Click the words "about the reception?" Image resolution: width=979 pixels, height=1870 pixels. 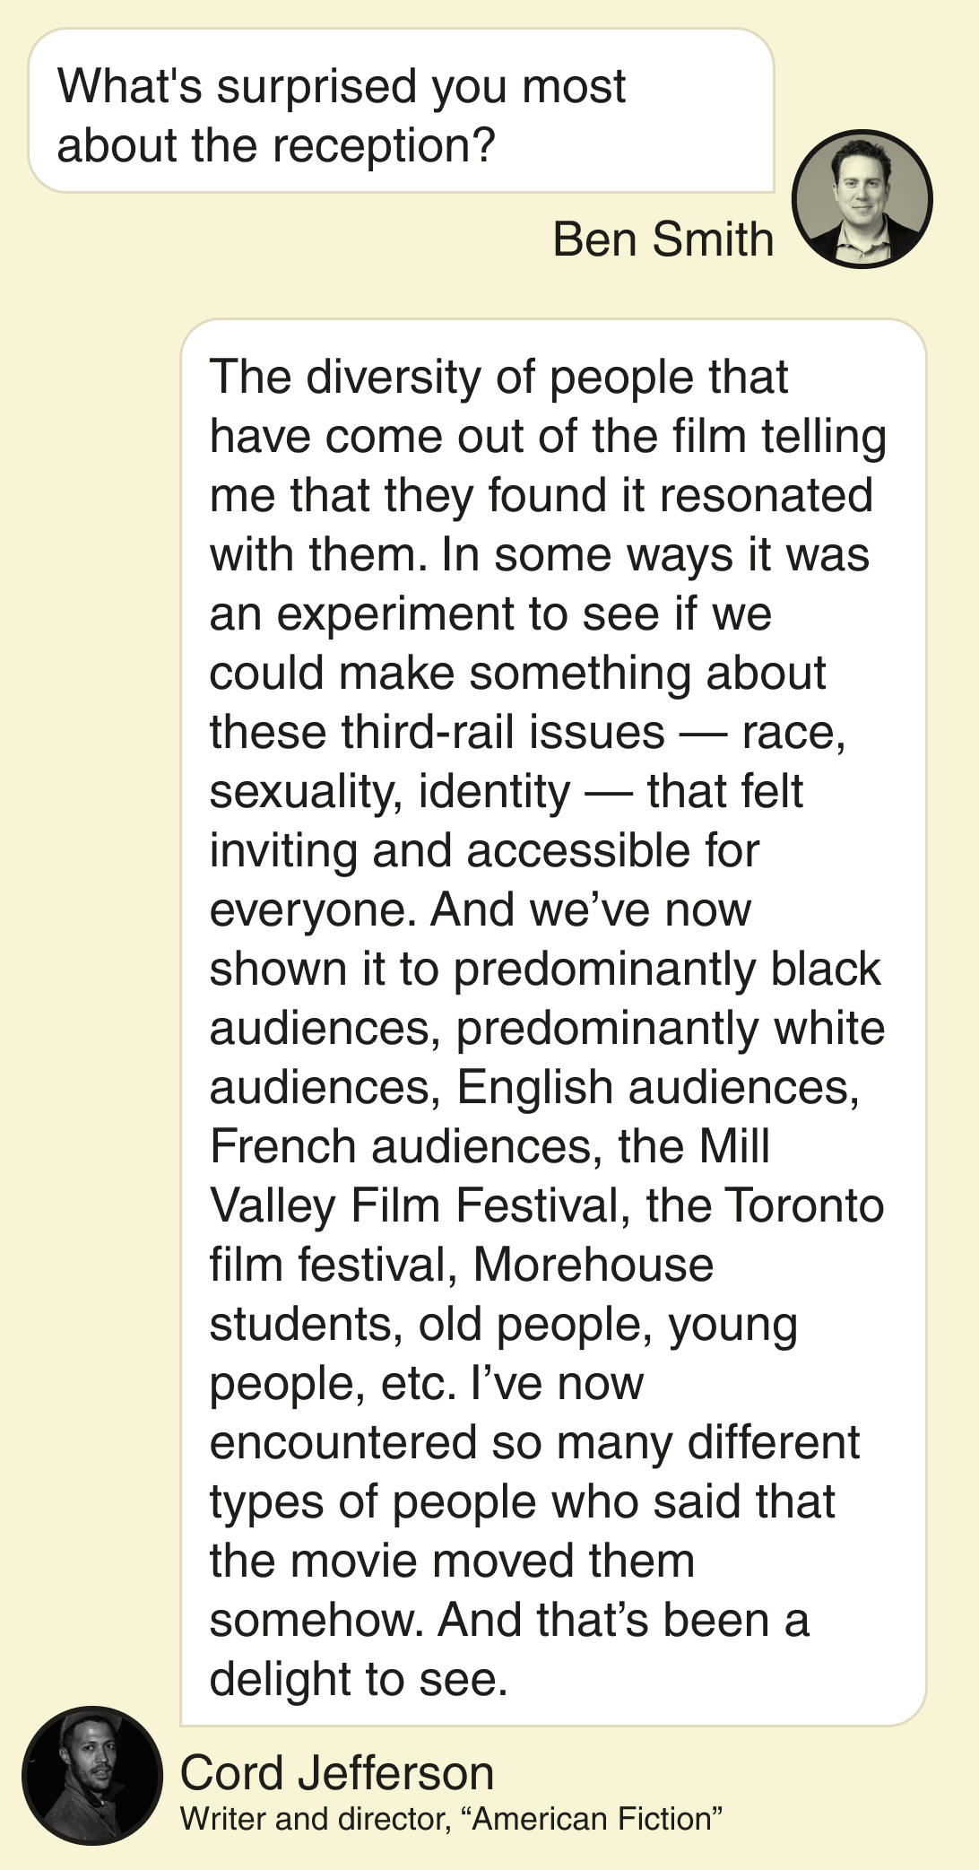coord(276,146)
